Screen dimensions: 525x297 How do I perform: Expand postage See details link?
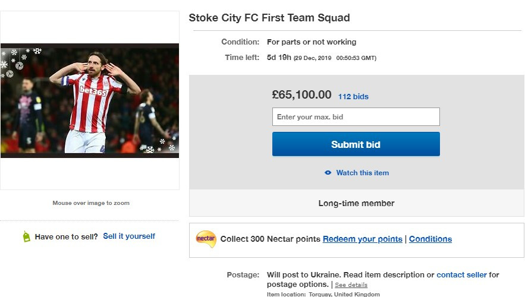pyautogui.click(x=351, y=285)
